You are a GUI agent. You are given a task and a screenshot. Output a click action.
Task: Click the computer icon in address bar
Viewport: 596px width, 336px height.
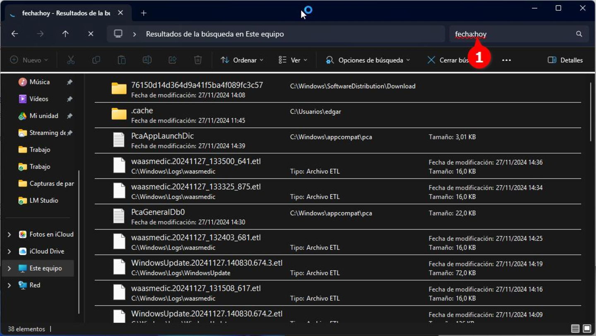(118, 34)
